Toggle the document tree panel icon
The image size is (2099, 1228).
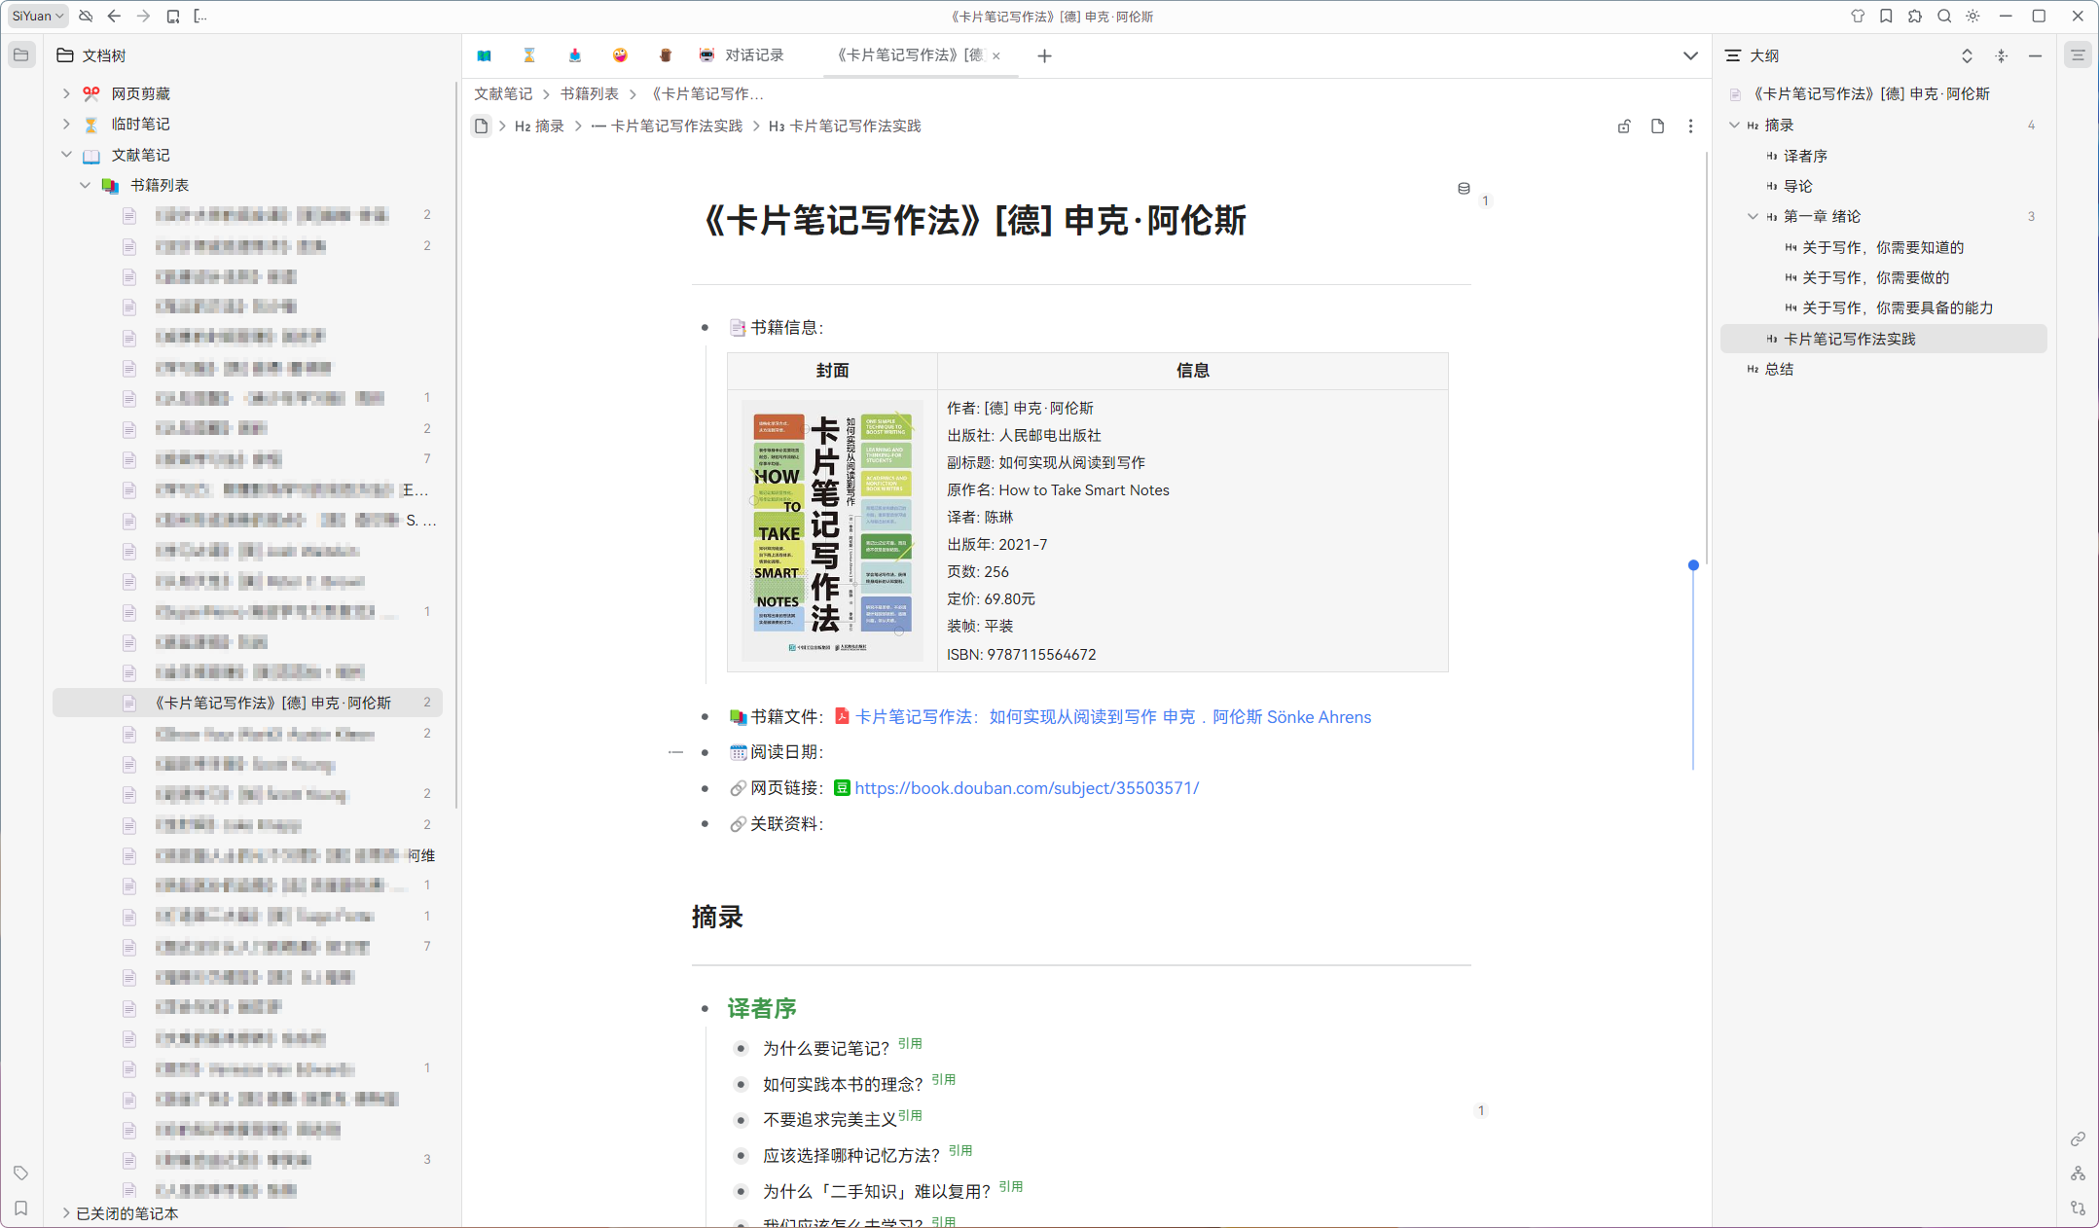tap(20, 54)
